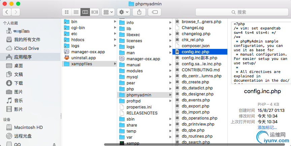Image resolution: width=291 pixels, height=146 pixels.
Task: Expand arrow next to proftpd folder
Action: tap(170, 101)
